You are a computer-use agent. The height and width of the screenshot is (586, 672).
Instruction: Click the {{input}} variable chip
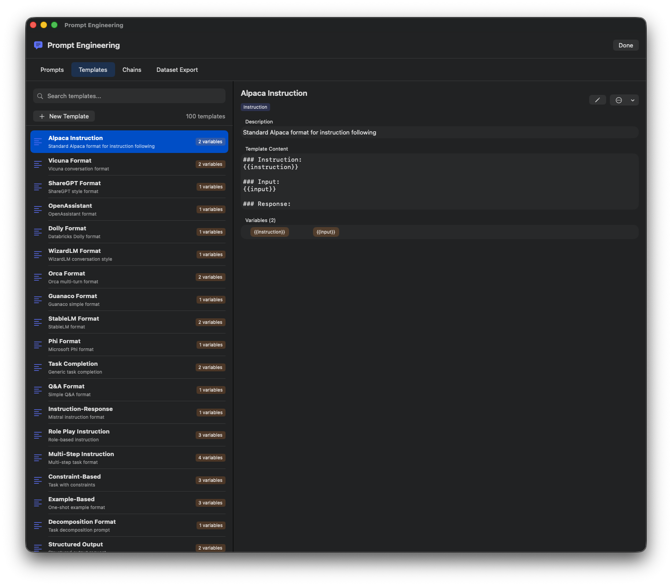(x=326, y=232)
